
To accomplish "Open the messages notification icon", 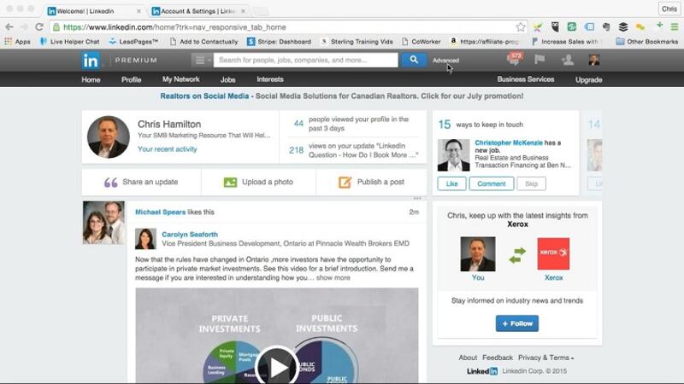I will coord(514,59).
